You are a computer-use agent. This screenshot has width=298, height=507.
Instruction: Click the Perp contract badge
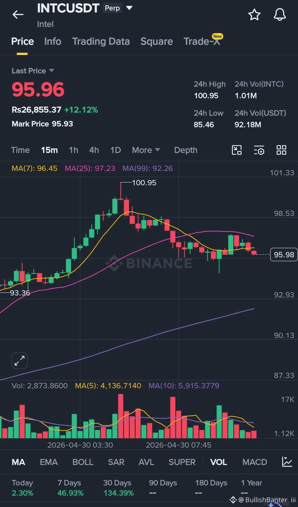pyautogui.click(x=112, y=8)
